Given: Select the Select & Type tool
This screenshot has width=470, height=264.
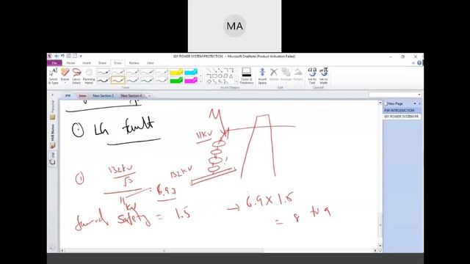Looking at the screenshot, I should 53,76.
